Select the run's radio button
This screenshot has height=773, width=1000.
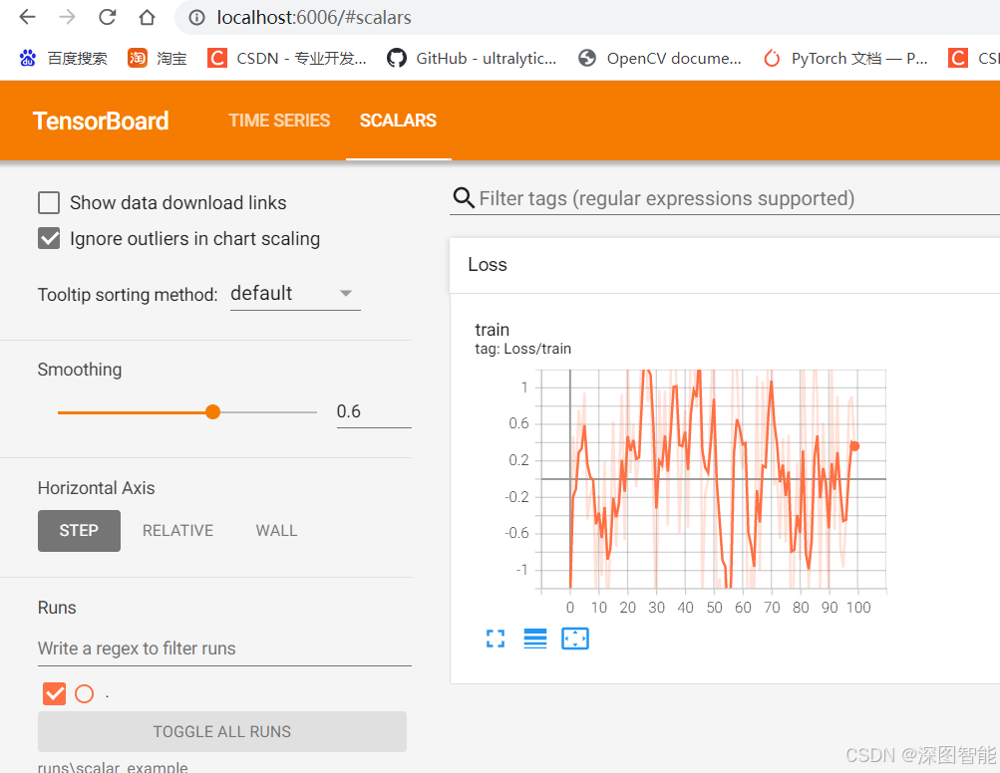pos(85,693)
